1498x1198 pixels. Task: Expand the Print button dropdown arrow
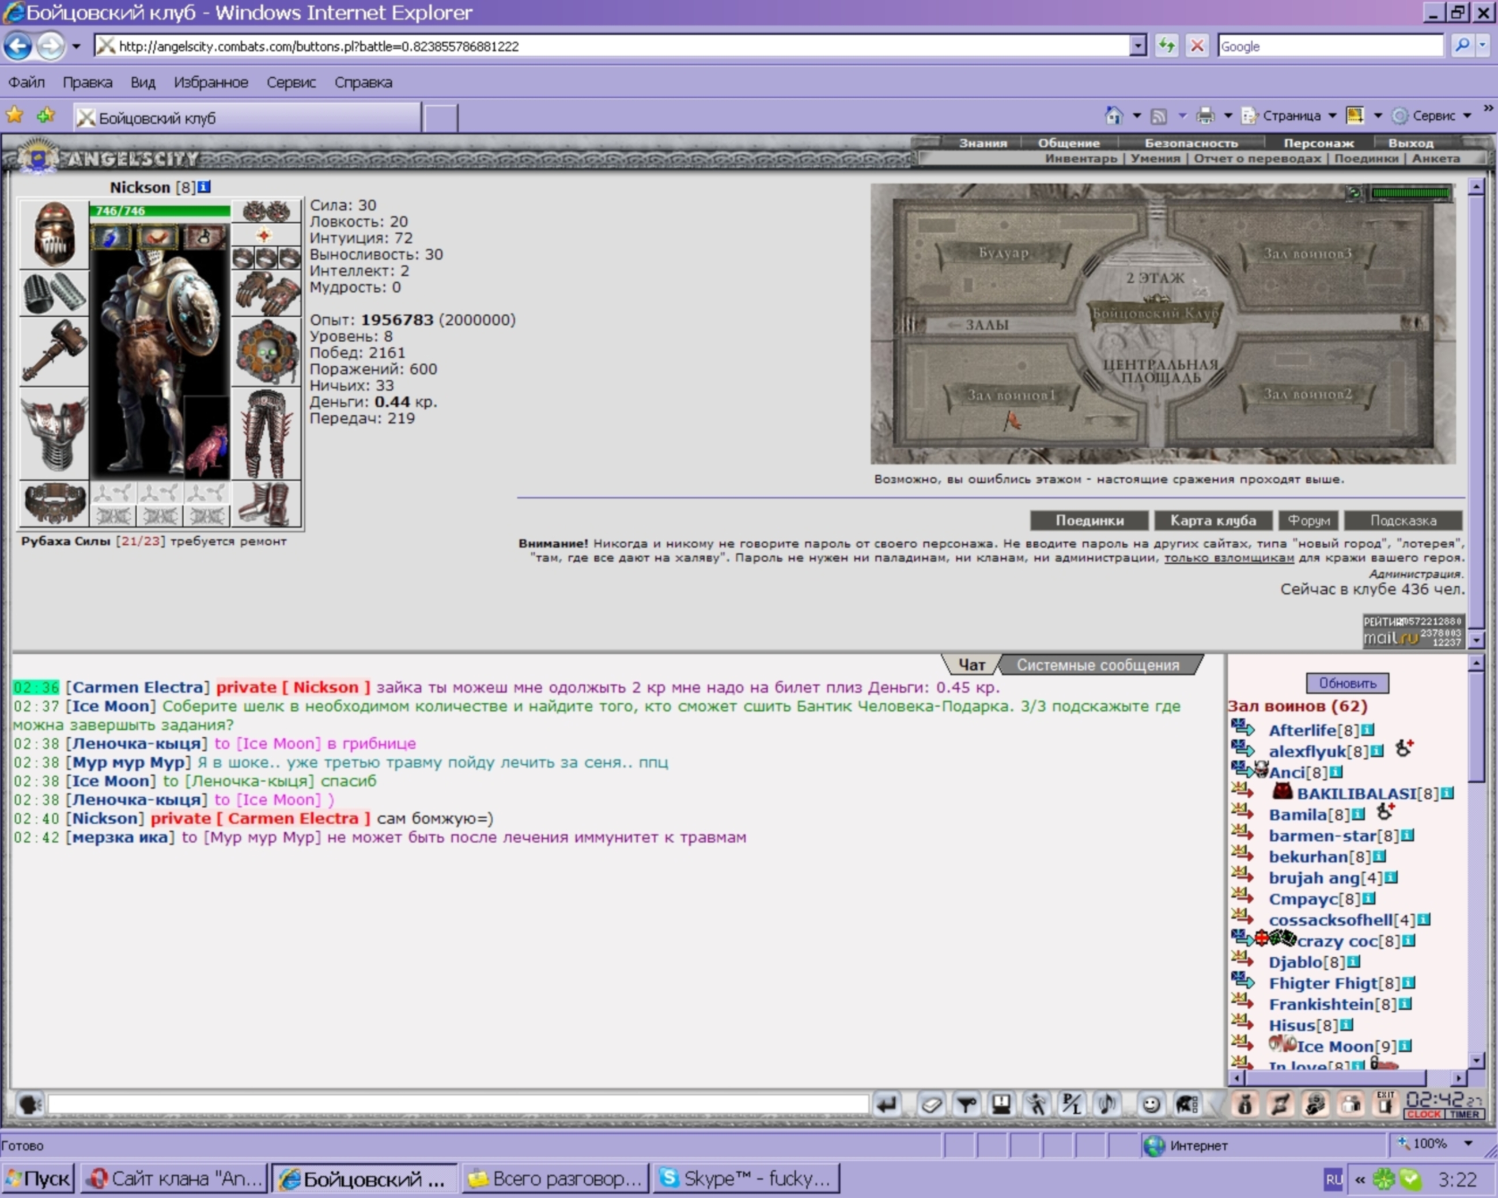pyautogui.click(x=1228, y=115)
